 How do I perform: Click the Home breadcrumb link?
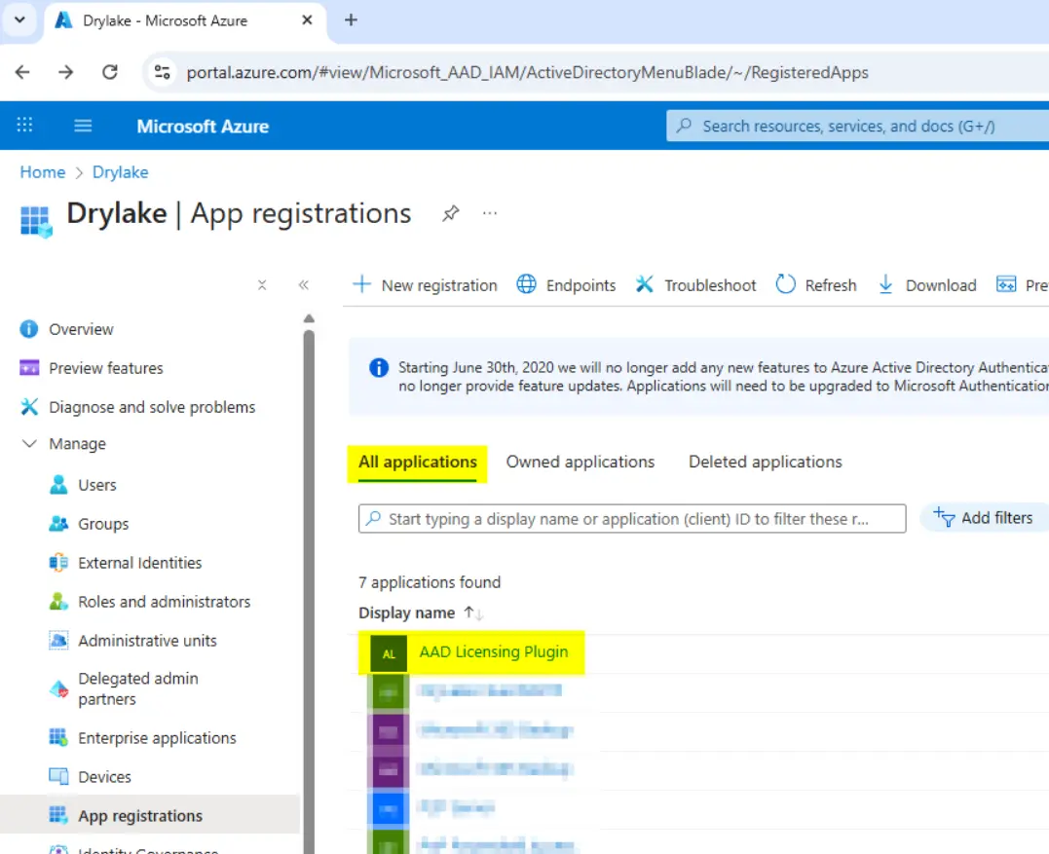(43, 172)
